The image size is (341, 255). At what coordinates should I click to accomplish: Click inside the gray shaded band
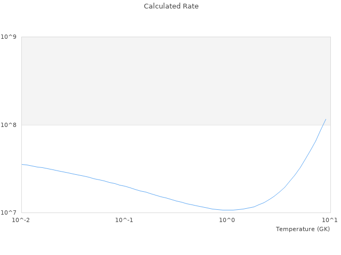pos(160,80)
